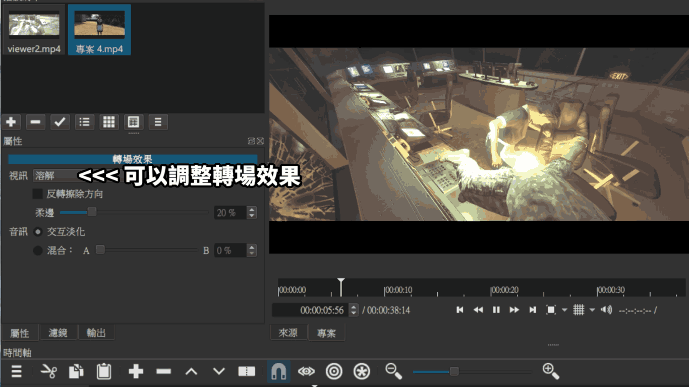Toggle the player zoom fit icon
The width and height of the screenshot is (689, 387).
551,310
